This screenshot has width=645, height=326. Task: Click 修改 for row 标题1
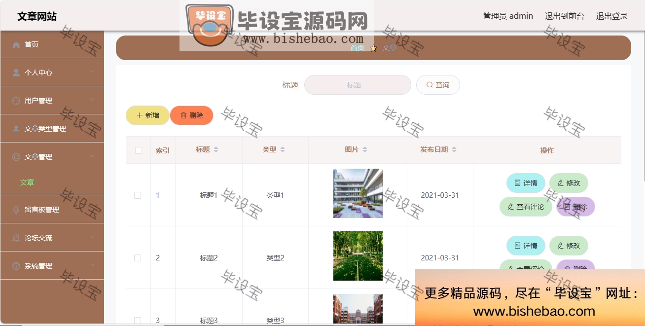[x=569, y=183]
